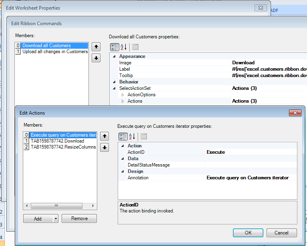Click Alphabetical sort icon in Edit Actions

132,137
